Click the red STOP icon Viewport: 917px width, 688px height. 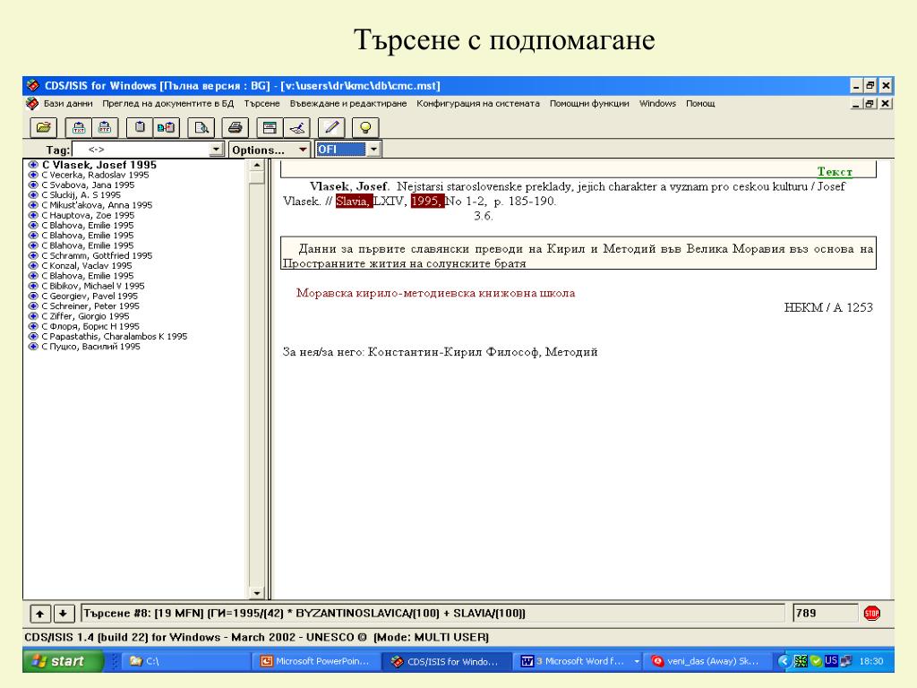(x=871, y=613)
